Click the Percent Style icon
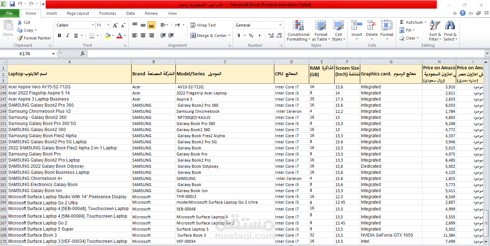This screenshot has height=246, width=490. (x=251, y=36)
